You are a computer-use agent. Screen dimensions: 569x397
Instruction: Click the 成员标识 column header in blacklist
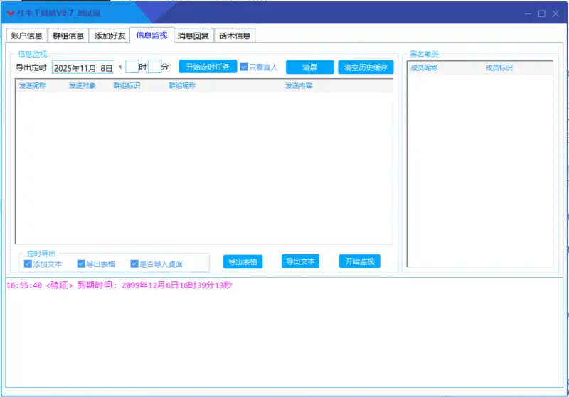[499, 67]
